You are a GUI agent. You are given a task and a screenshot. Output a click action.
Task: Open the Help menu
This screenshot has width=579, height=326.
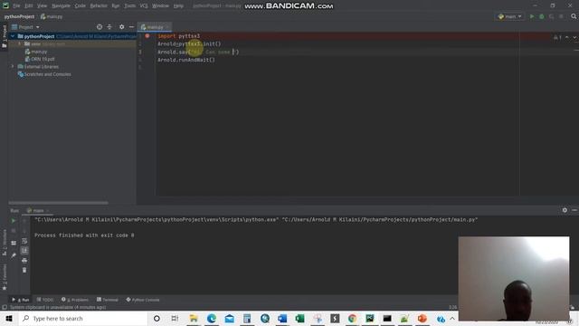(x=178, y=6)
